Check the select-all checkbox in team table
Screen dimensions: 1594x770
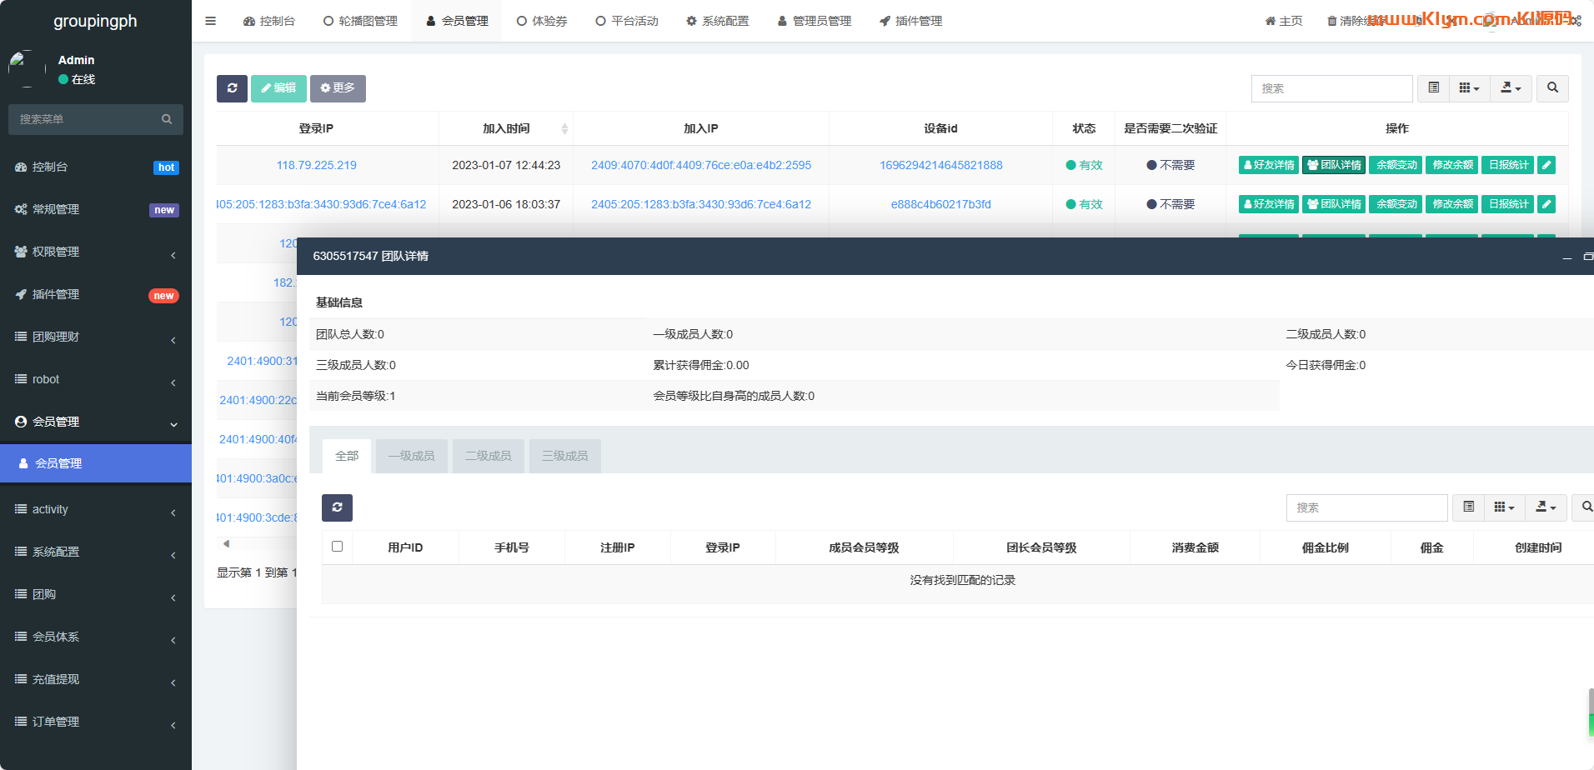pyautogui.click(x=338, y=547)
